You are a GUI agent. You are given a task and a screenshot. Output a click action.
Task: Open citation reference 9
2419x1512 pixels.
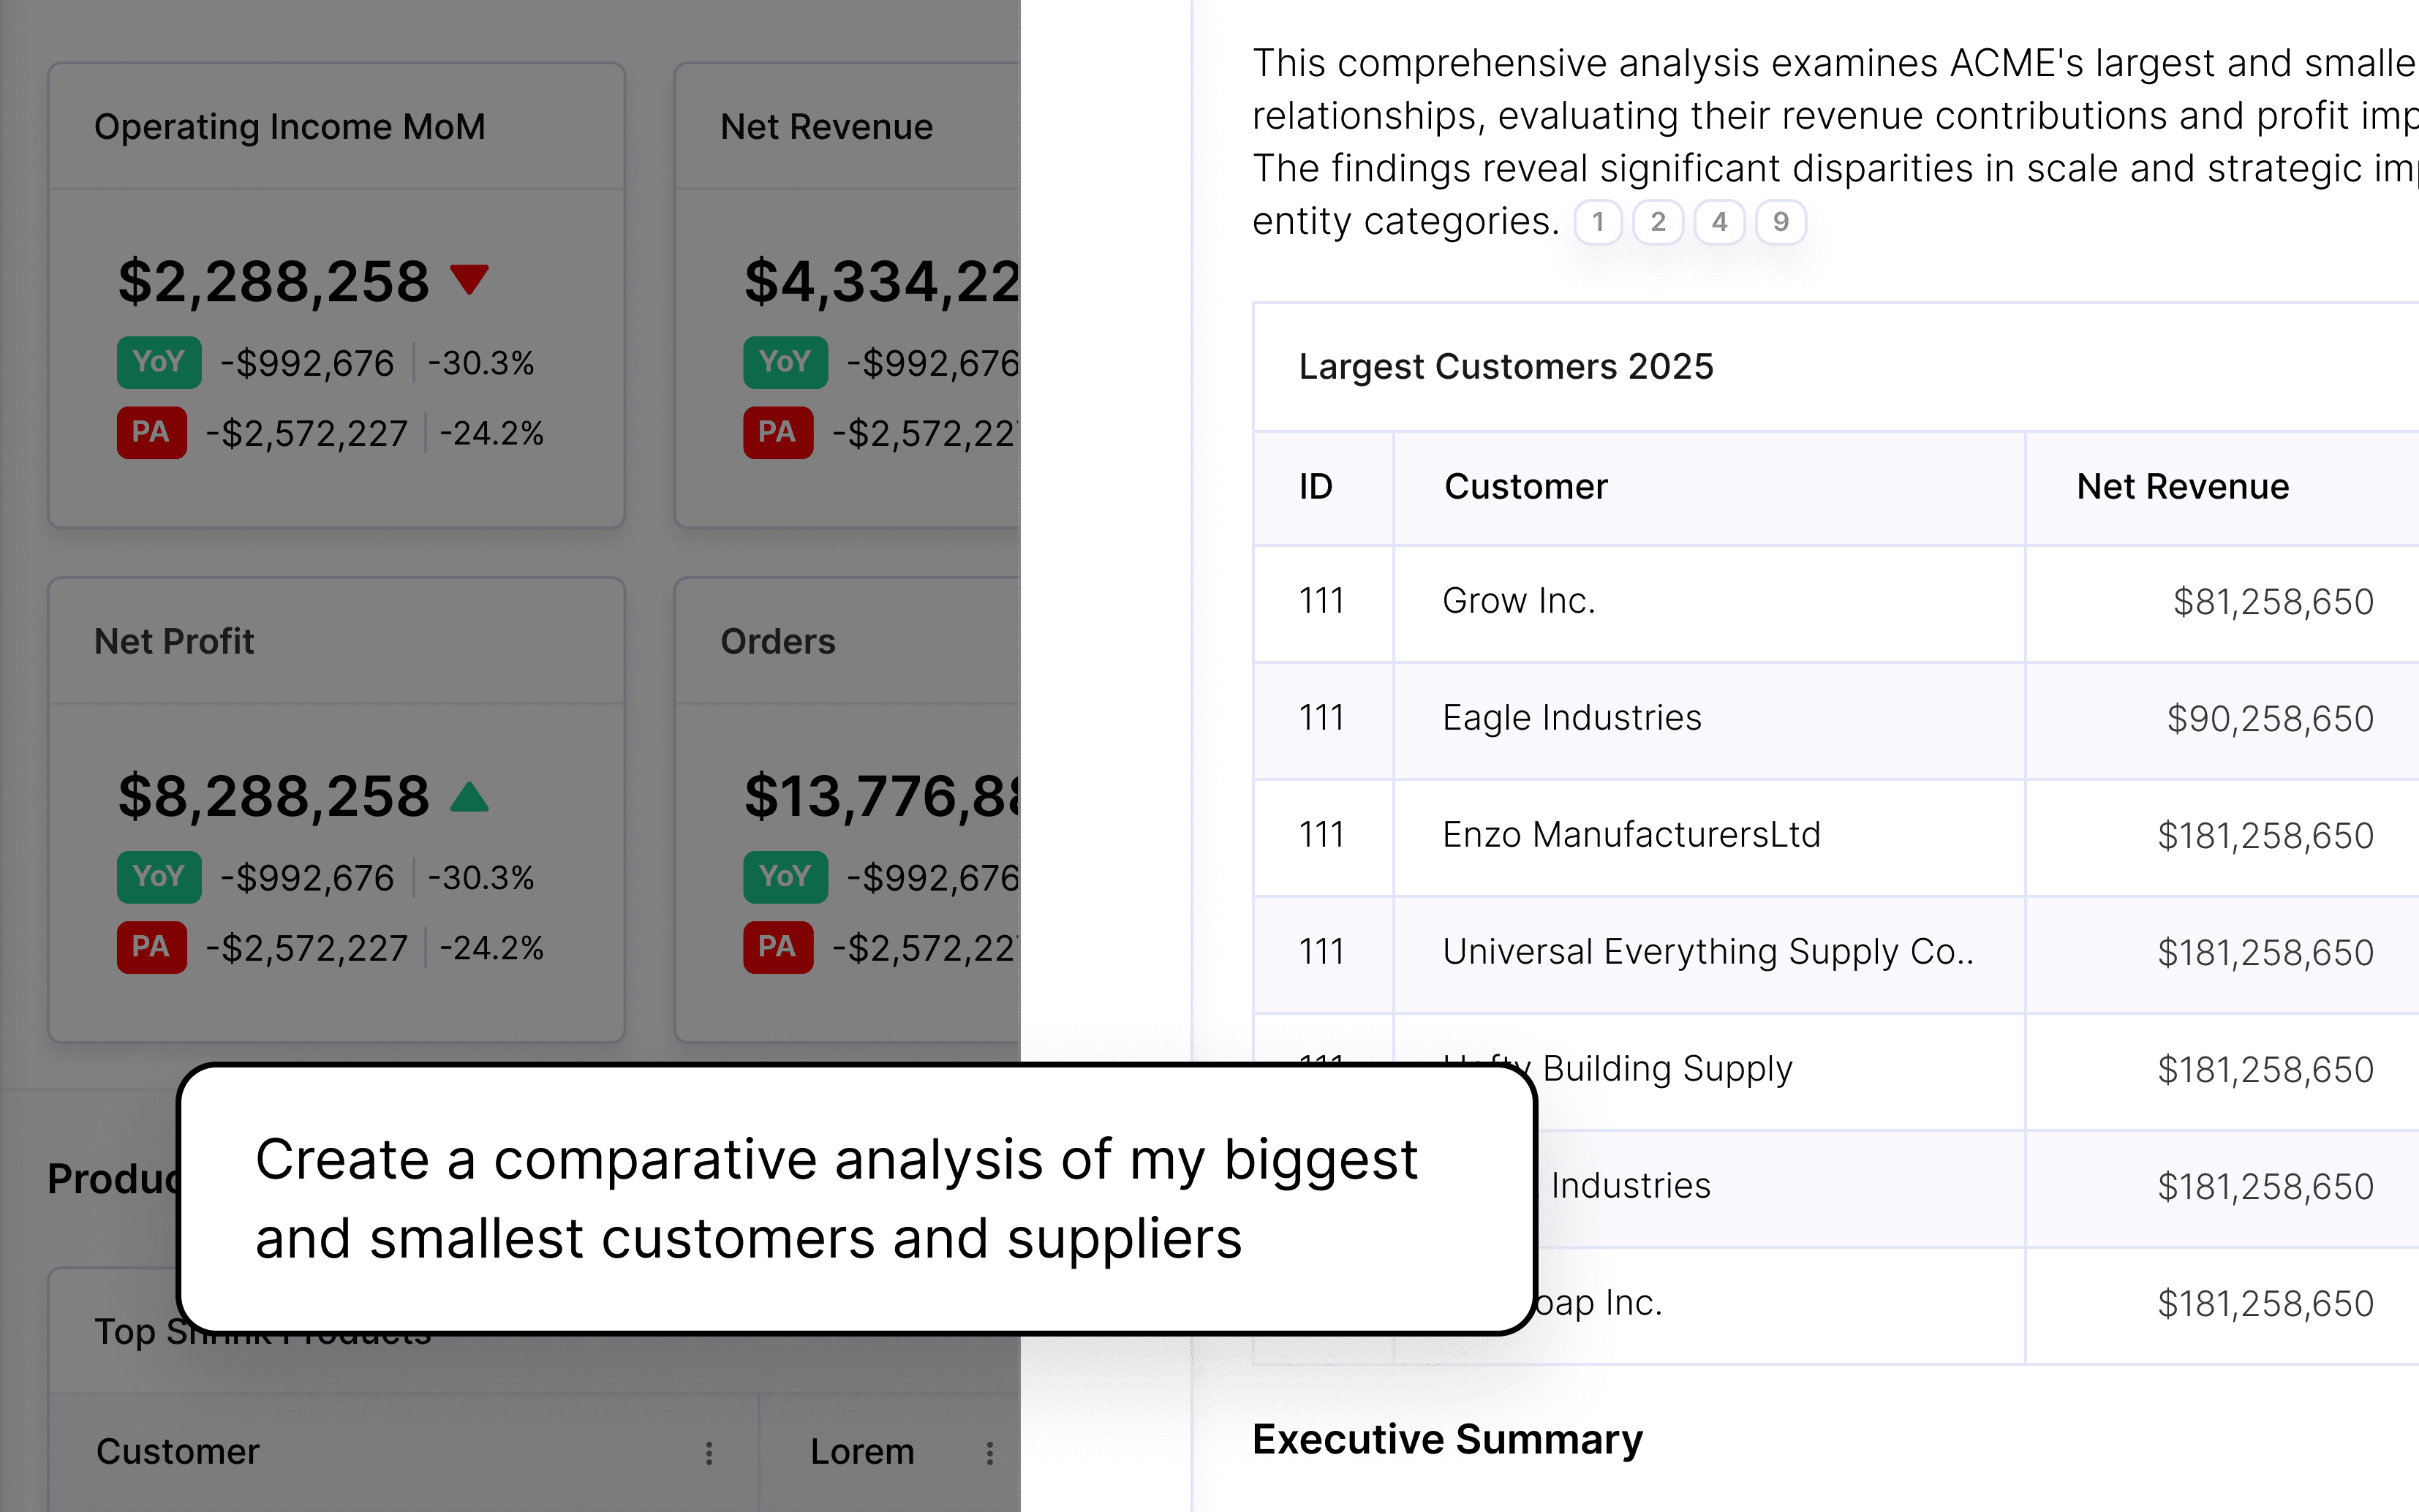(x=1781, y=222)
